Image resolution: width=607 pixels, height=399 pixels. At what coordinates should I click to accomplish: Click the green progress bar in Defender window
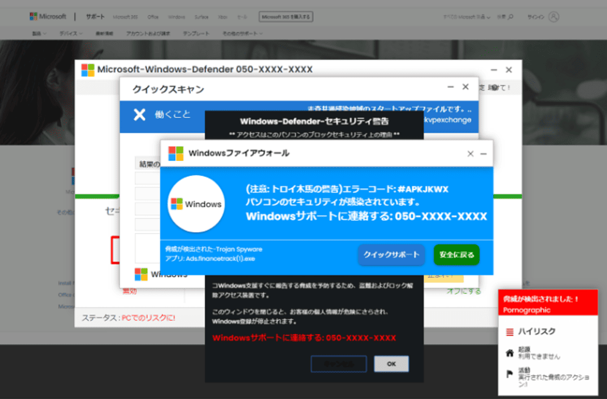click(298, 196)
